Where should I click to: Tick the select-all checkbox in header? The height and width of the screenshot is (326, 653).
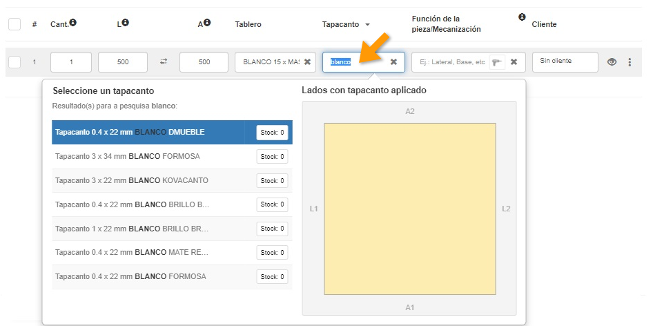point(14,24)
